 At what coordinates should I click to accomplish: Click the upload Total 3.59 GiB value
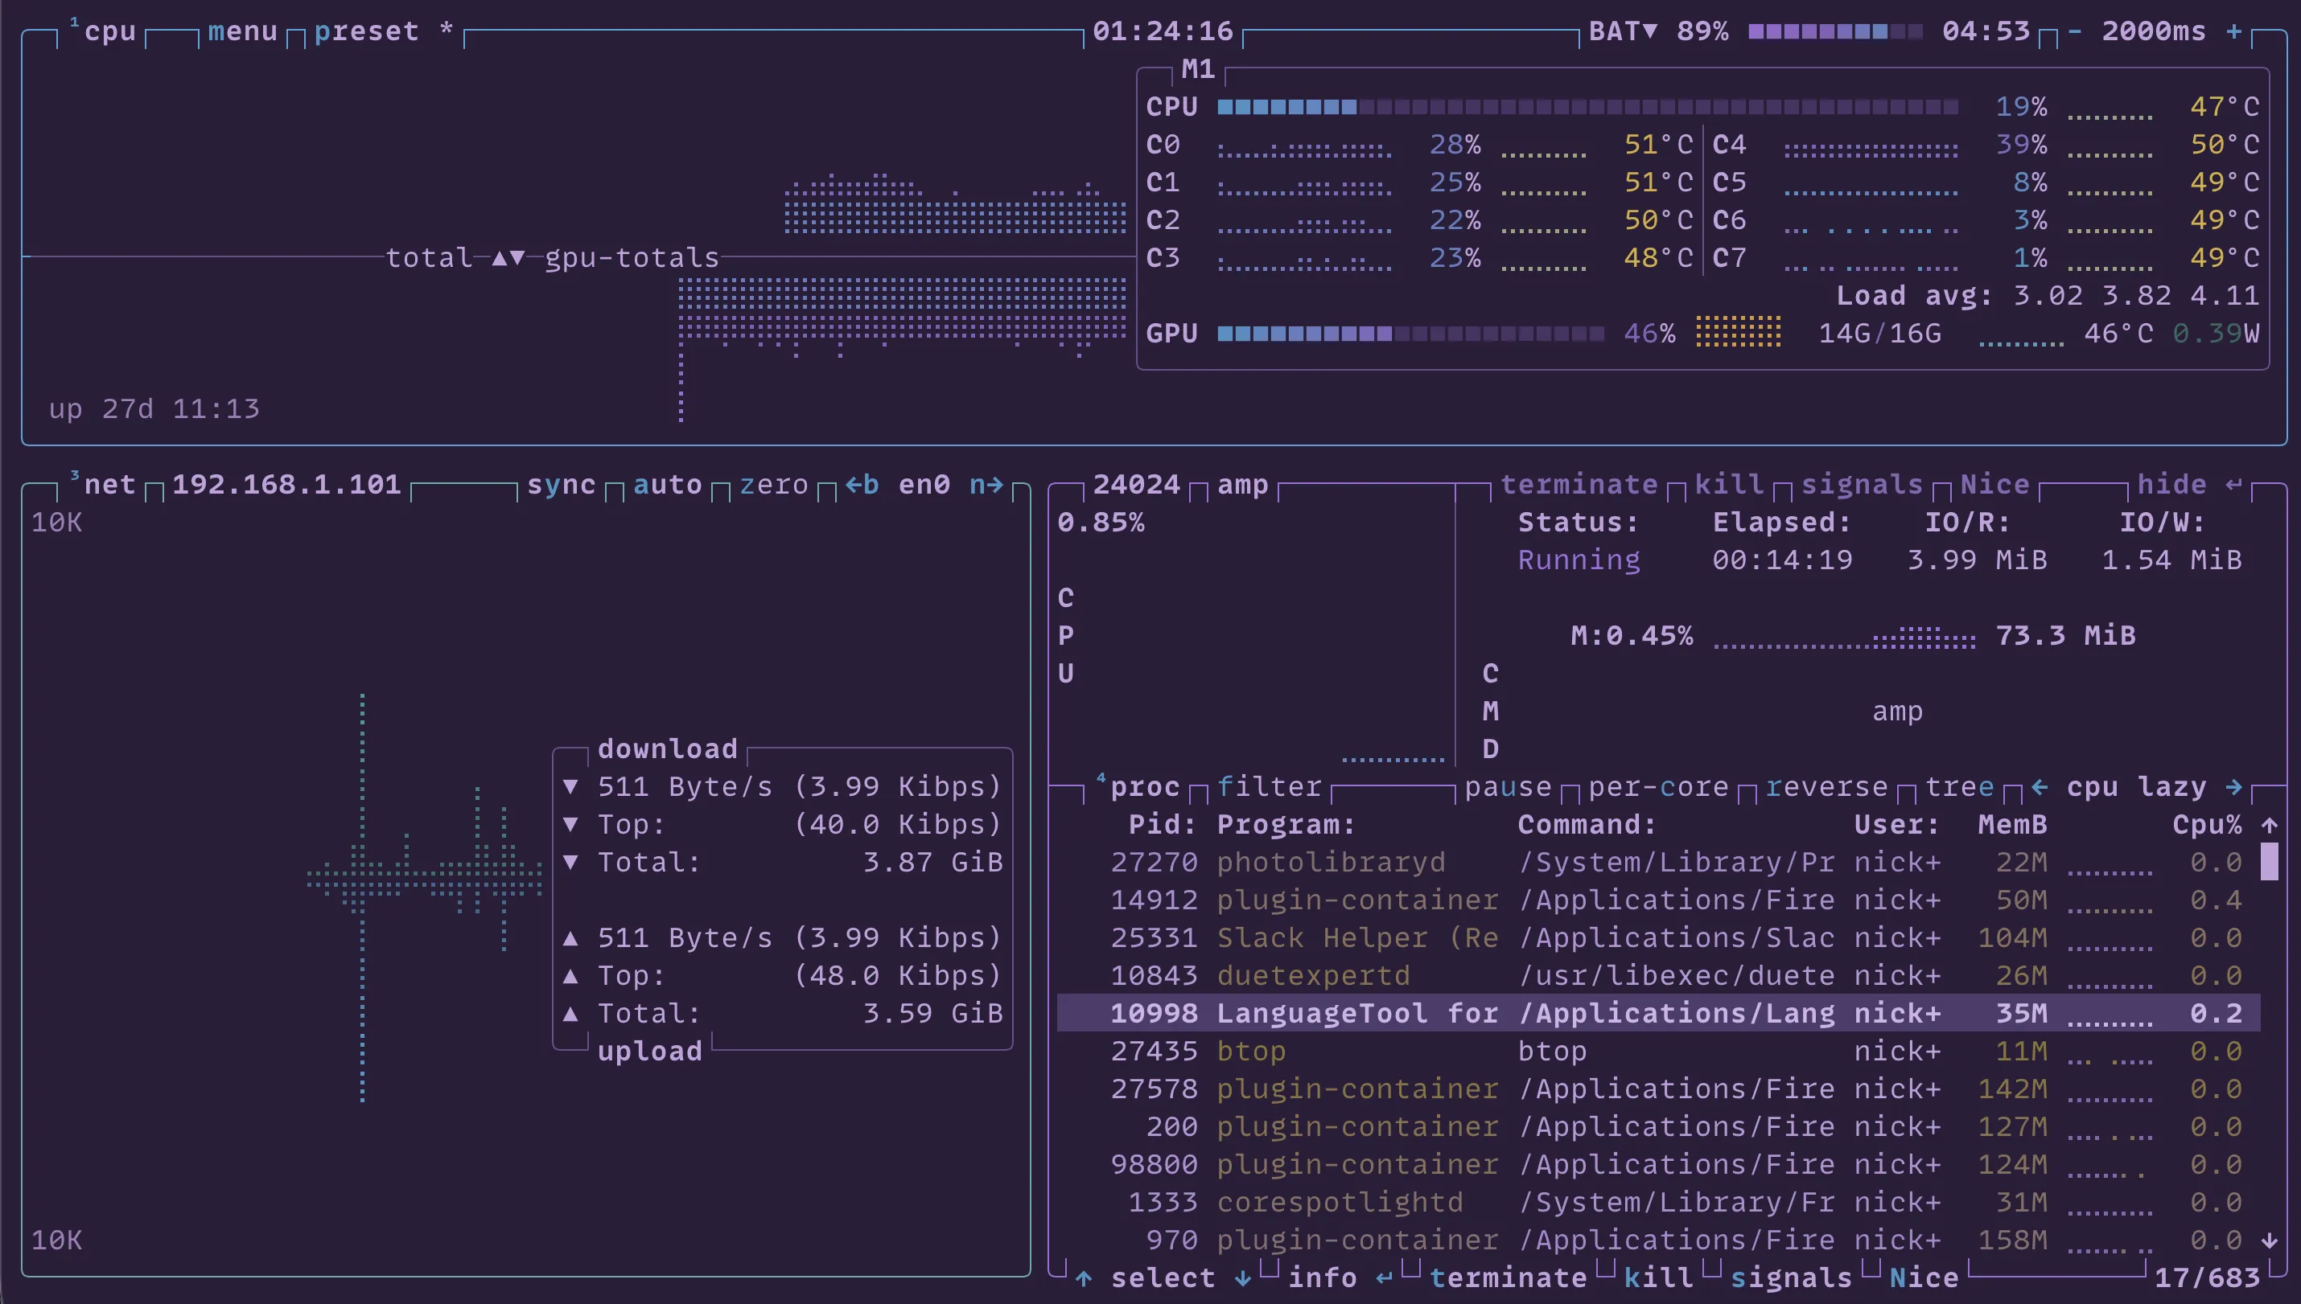(x=932, y=1013)
